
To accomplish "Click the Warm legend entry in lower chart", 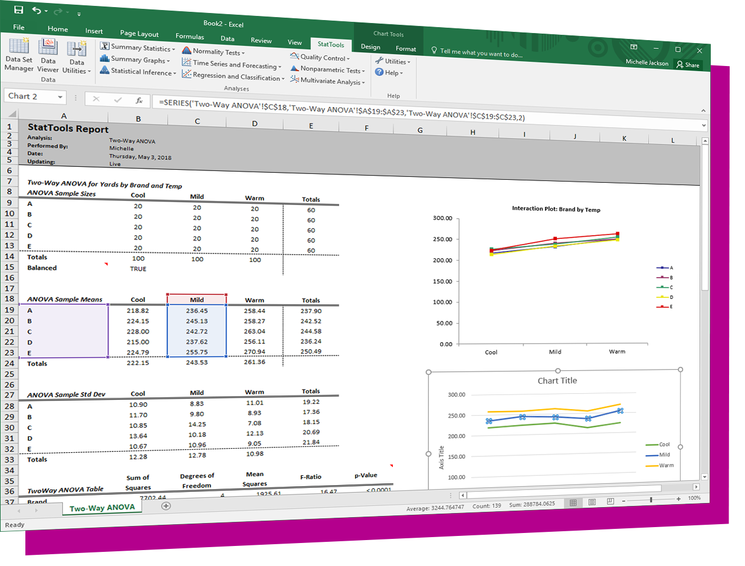I will tap(659, 466).
